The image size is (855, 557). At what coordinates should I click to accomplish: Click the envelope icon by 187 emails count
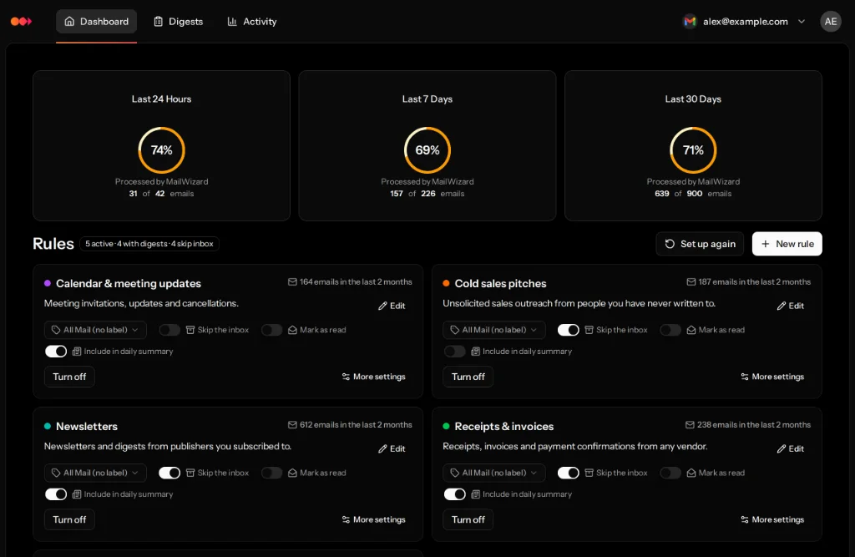(691, 282)
